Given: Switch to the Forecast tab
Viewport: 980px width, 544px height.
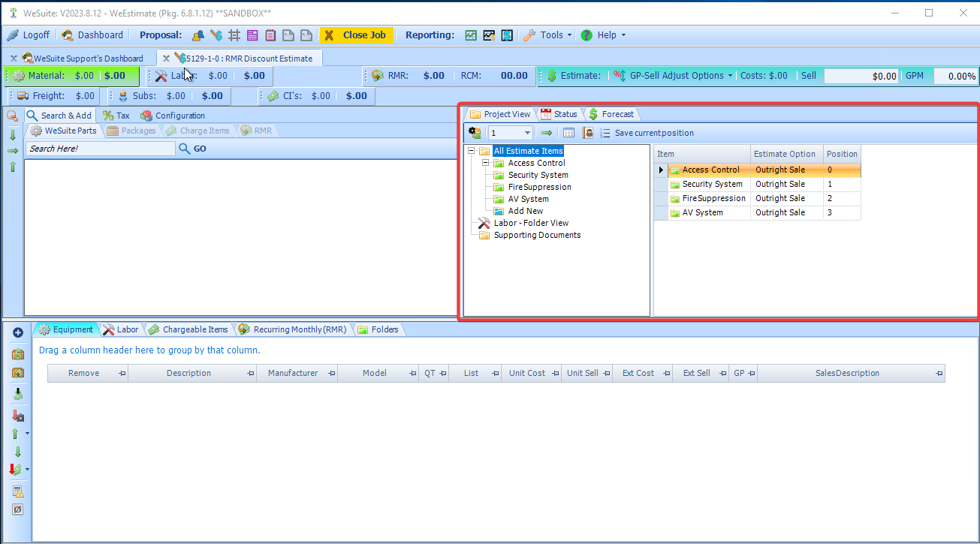Looking at the screenshot, I should [x=611, y=114].
